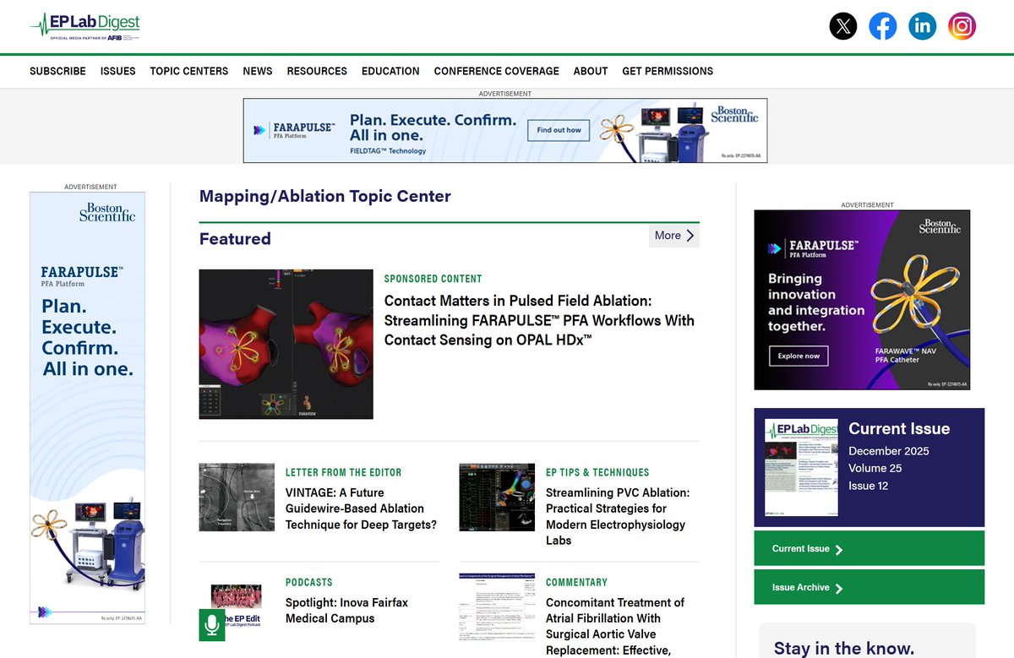Open the VINTAGE guidewire-based ablation article
The height and width of the screenshot is (658, 1014).
[361, 508]
